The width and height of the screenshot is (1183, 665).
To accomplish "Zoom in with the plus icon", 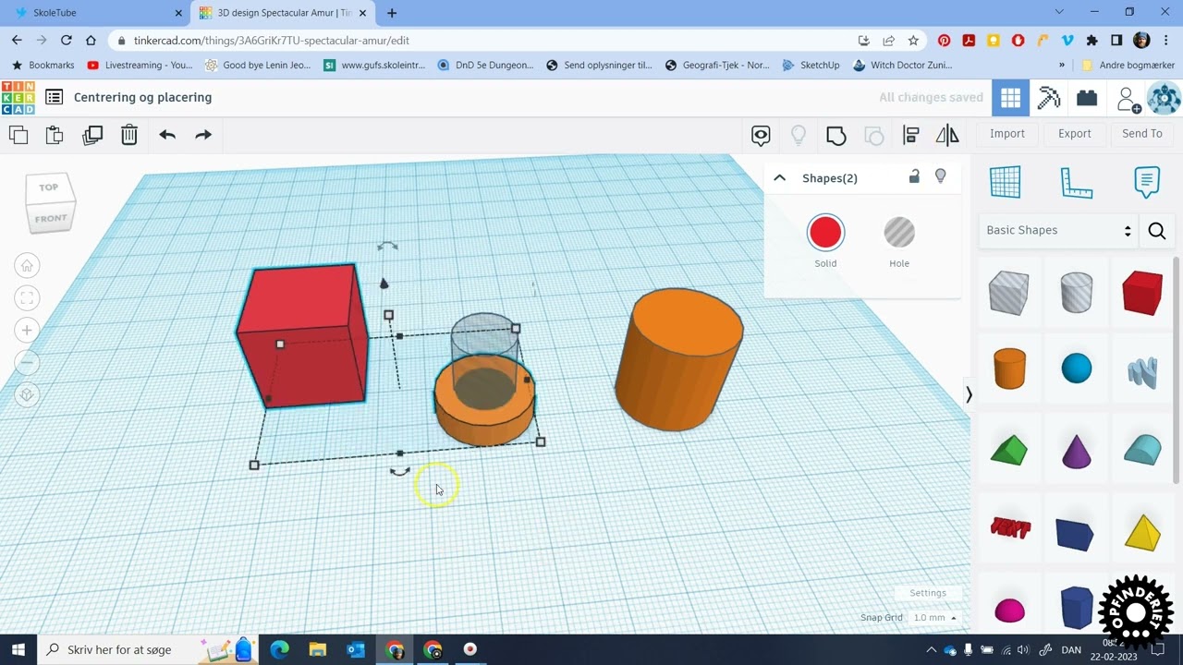I will click(x=27, y=331).
